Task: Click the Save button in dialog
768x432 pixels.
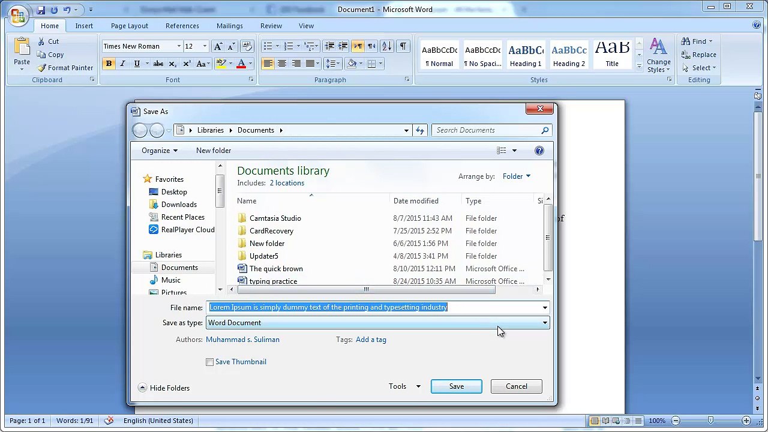Action: coord(457,386)
